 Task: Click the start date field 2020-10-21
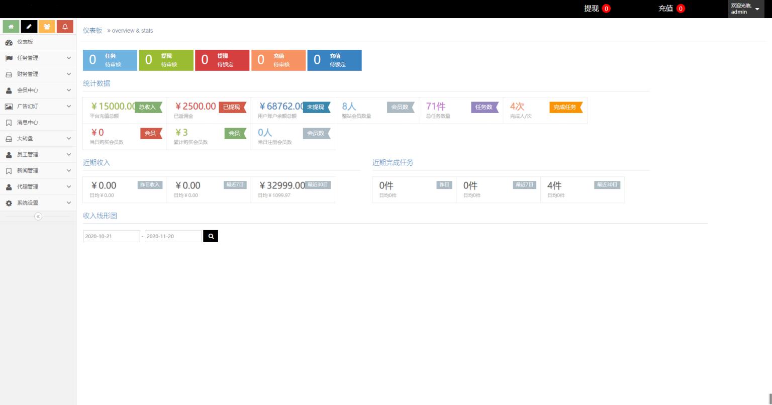[x=112, y=236]
